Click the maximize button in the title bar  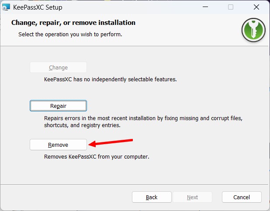pos(231,7)
